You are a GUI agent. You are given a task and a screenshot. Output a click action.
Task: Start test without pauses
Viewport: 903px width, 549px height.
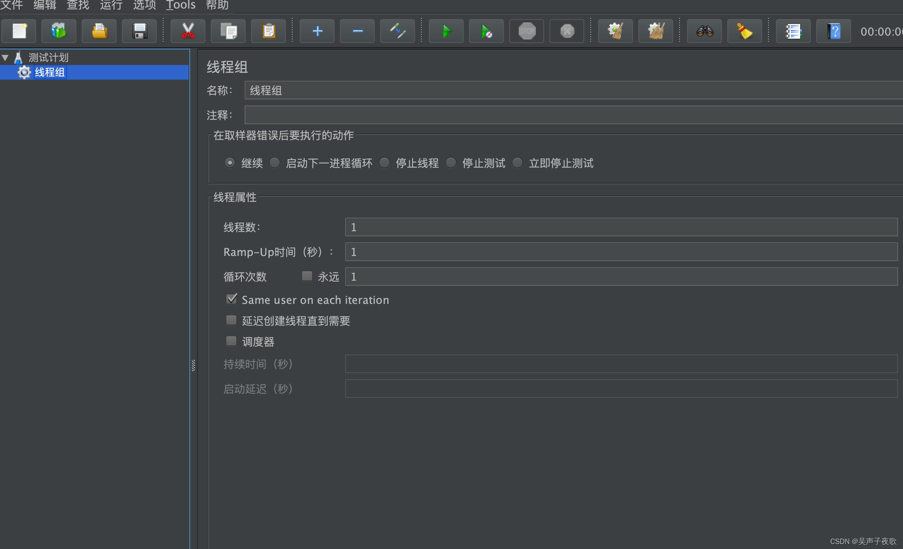(x=486, y=31)
